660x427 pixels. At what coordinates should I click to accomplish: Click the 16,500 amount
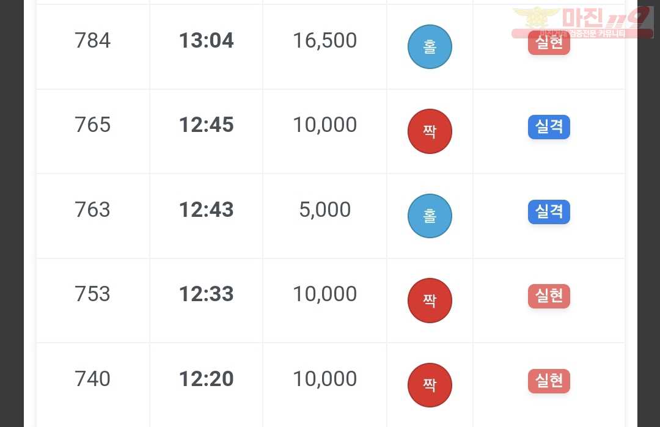324,41
